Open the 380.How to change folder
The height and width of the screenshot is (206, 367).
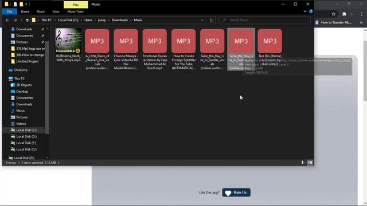coord(28,55)
